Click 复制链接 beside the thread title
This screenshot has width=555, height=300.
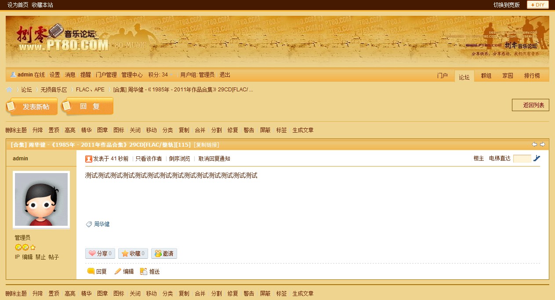pos(206,145)
